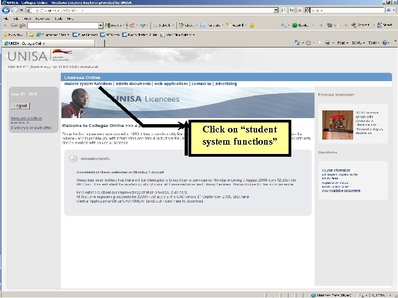Click the Read Mail icon in command bar
Image resolution: width=398 pixels, height=298 pixels.
point(320,43)
